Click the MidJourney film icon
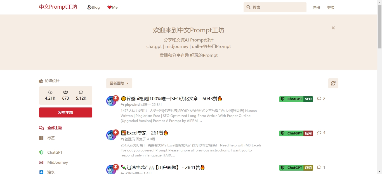Screen dimensions: 382x174 pos(41,162)
